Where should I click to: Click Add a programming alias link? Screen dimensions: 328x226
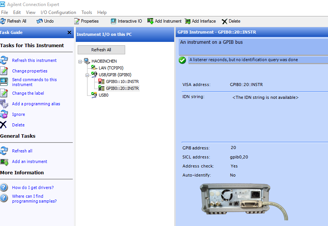pos(36,104)
